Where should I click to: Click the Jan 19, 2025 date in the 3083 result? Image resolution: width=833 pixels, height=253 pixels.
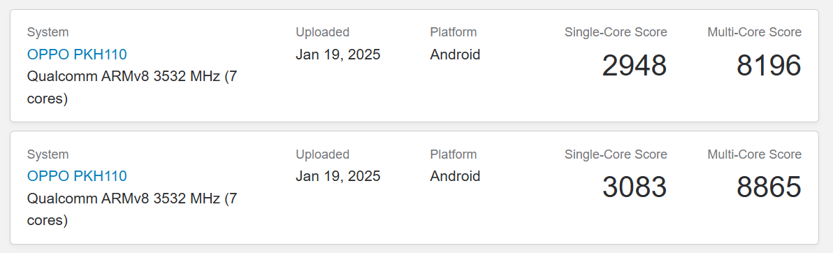coord(338,176)
